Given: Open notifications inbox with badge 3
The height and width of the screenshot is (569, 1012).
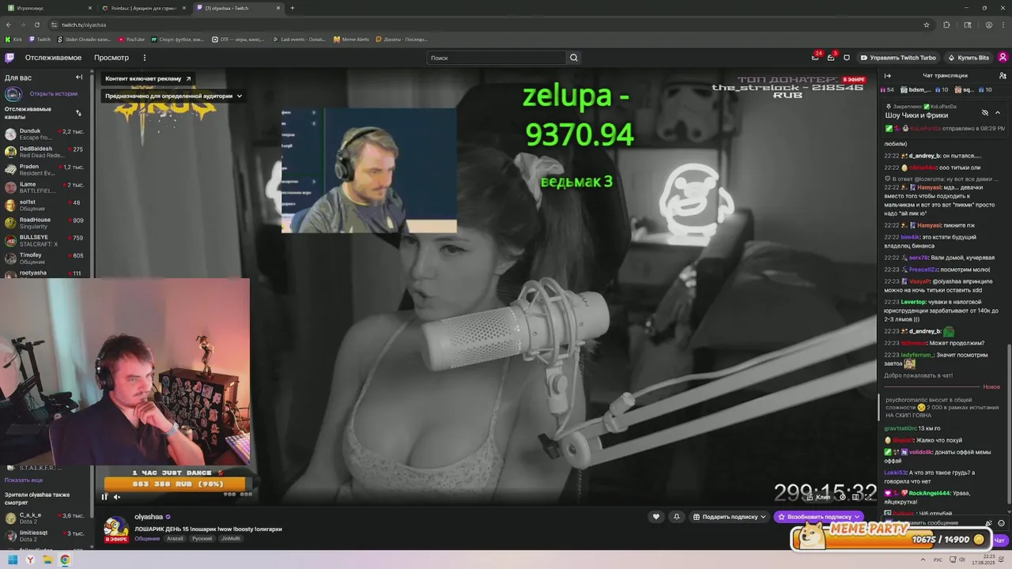Looking at the screenshot, I should (831, 58).
